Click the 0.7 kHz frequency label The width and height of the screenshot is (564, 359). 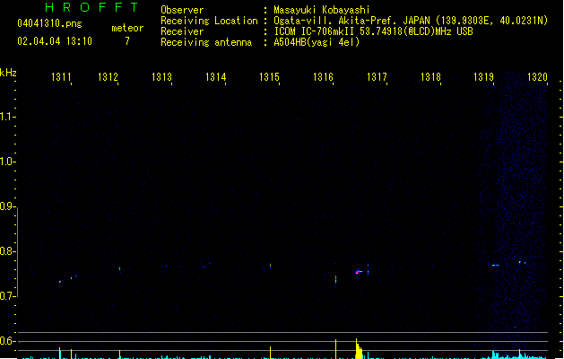click(7, 296)
